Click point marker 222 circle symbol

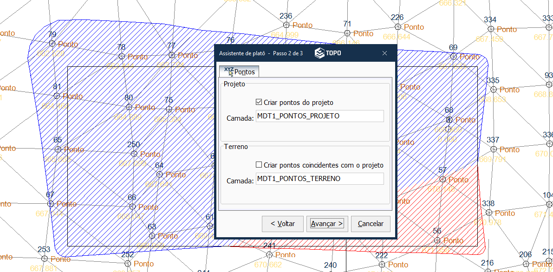click(382, 264)
